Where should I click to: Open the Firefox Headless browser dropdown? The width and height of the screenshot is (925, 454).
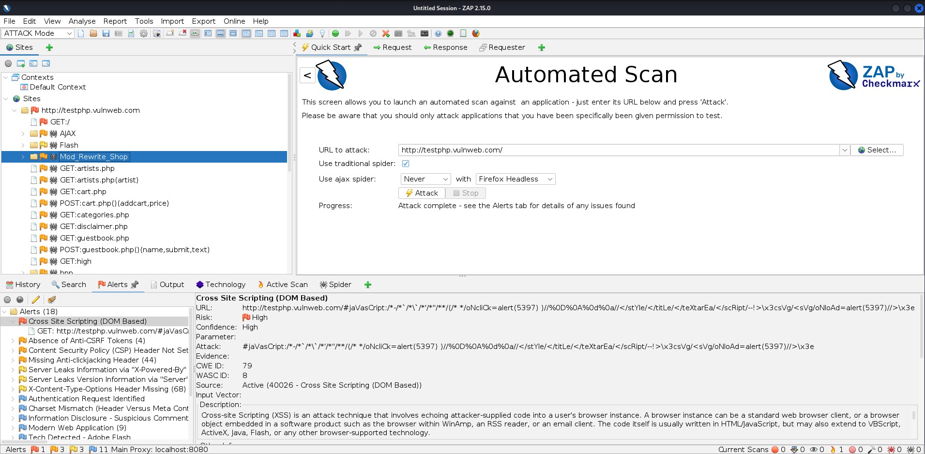(x=516, y=179)
